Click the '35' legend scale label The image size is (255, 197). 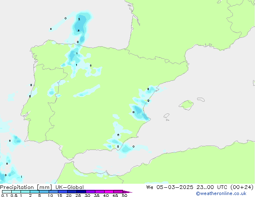click(x=97, y=195)
